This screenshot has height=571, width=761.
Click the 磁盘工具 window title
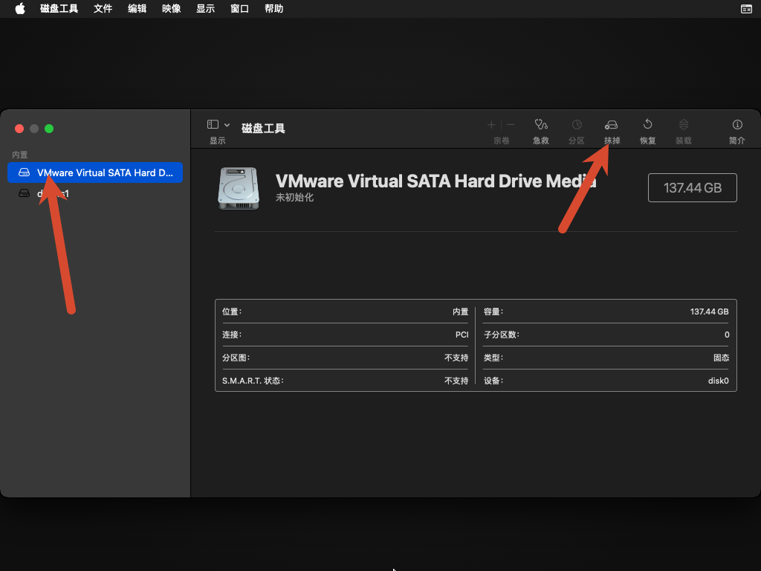pos(263,128)
